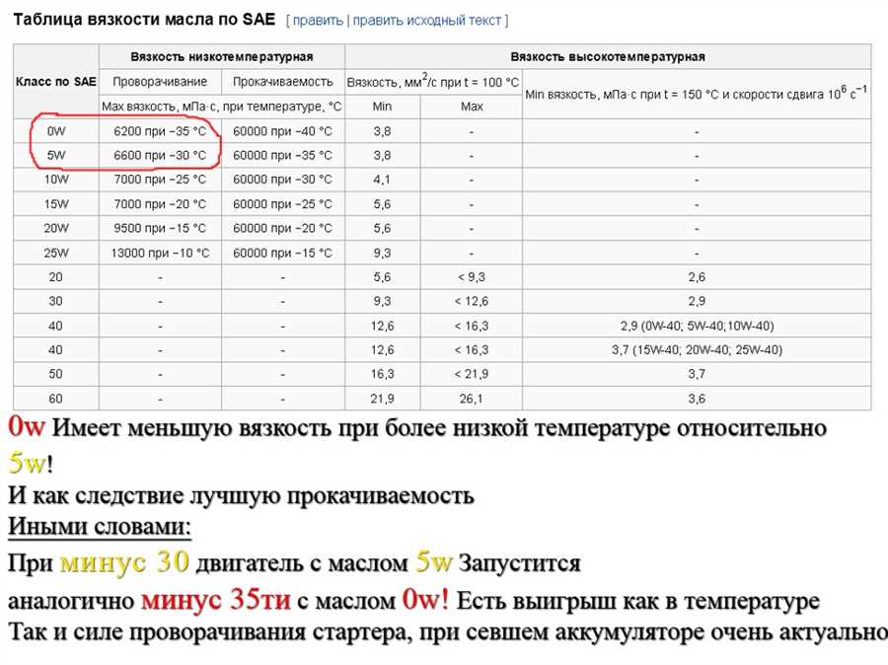The width and height of the screenshot is (888, 665).
Task: Click the "Класс по SAE" column header
Action: pos(56,82)
